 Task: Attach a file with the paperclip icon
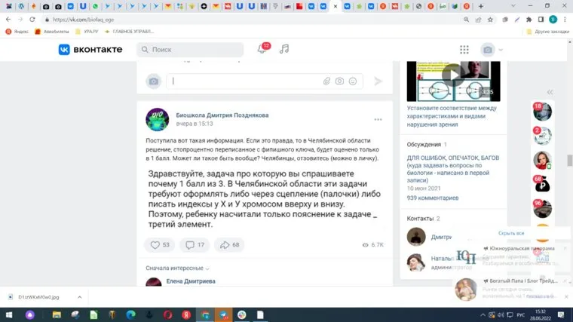pyautogui.click(x=326, y=81)
